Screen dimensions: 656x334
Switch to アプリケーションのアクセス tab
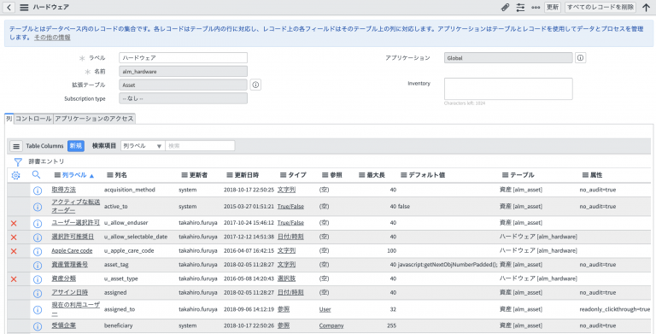point(94,119)
